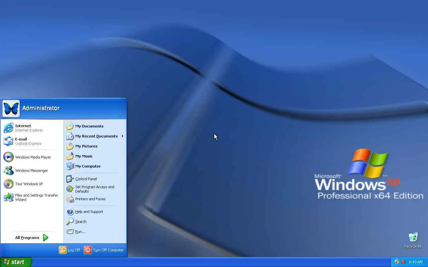Click the 6:43 AM taskbar clock
428x267 pixels.
pos(416,262)
